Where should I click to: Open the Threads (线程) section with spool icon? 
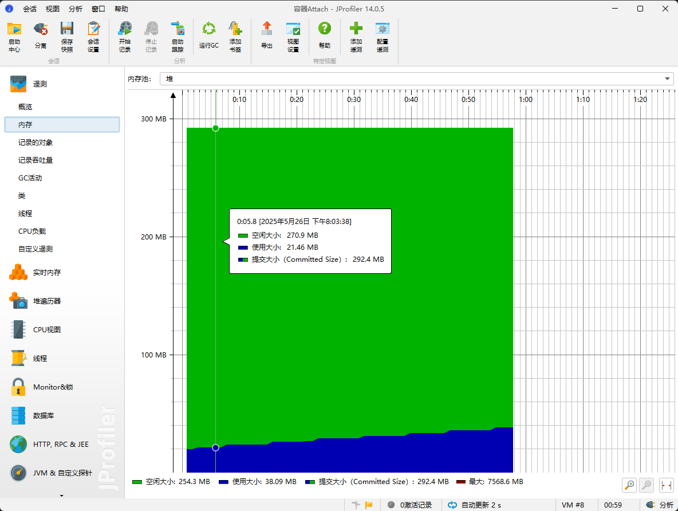click(x=62, y=358)
